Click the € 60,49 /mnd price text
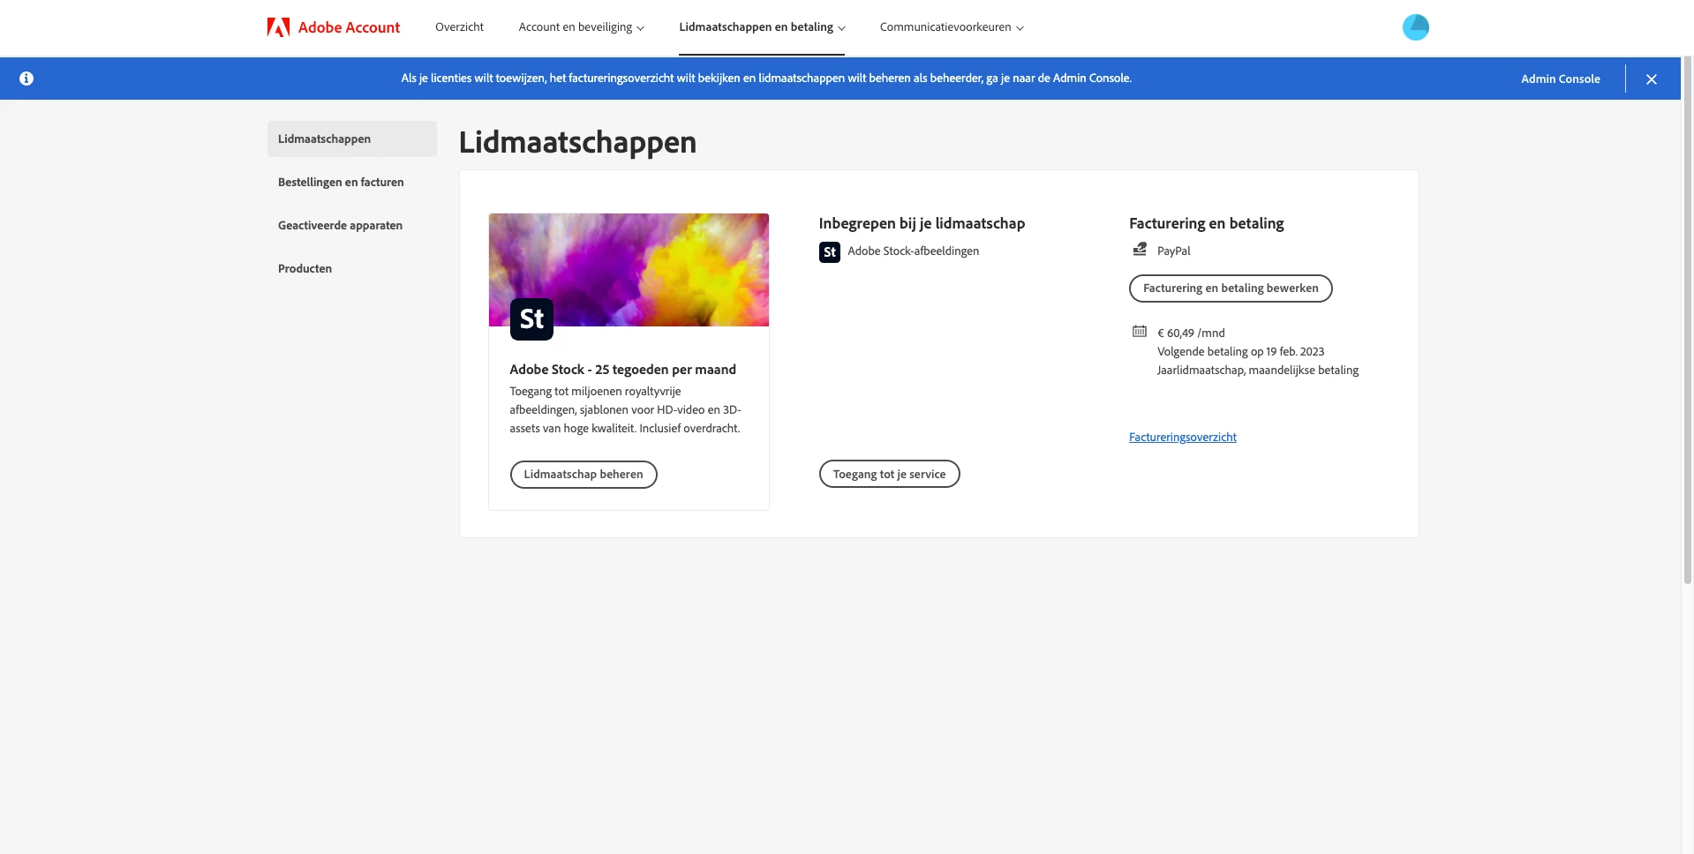Viewport: 1694px width, 854px height. point(1191,333)
